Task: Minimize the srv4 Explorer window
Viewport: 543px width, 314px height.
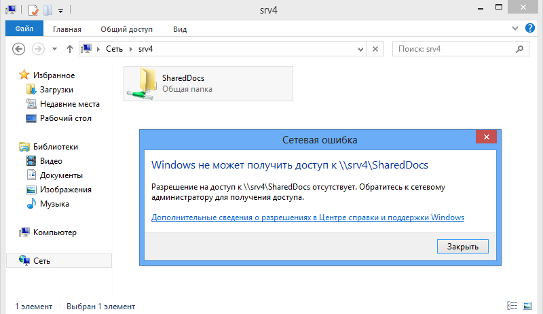Action: 481,9
